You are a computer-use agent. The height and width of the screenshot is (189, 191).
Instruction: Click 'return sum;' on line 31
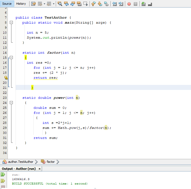[45, 138]
